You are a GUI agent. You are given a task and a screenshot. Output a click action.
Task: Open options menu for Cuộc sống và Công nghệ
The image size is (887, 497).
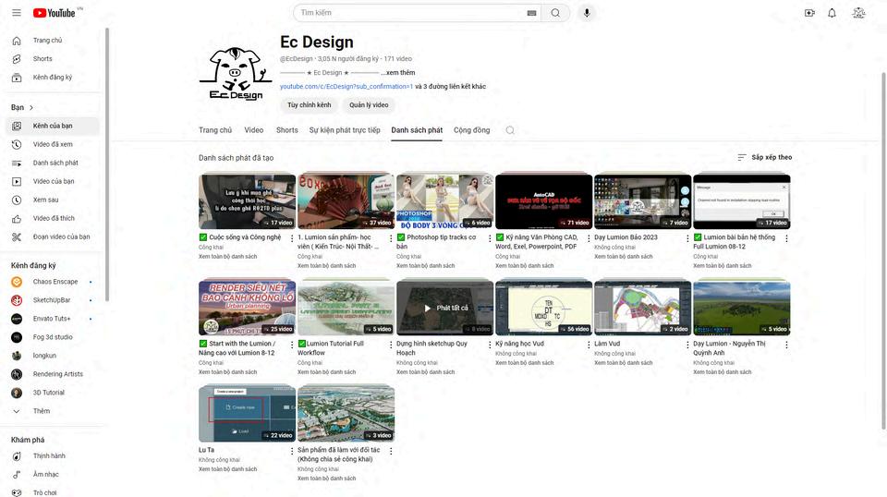pos(292,238)
